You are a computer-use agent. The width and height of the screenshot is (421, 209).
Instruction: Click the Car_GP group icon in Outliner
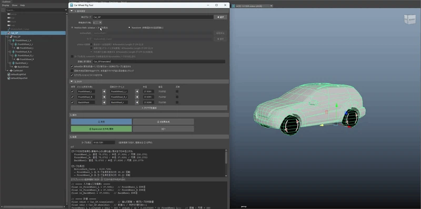[9, 33]
